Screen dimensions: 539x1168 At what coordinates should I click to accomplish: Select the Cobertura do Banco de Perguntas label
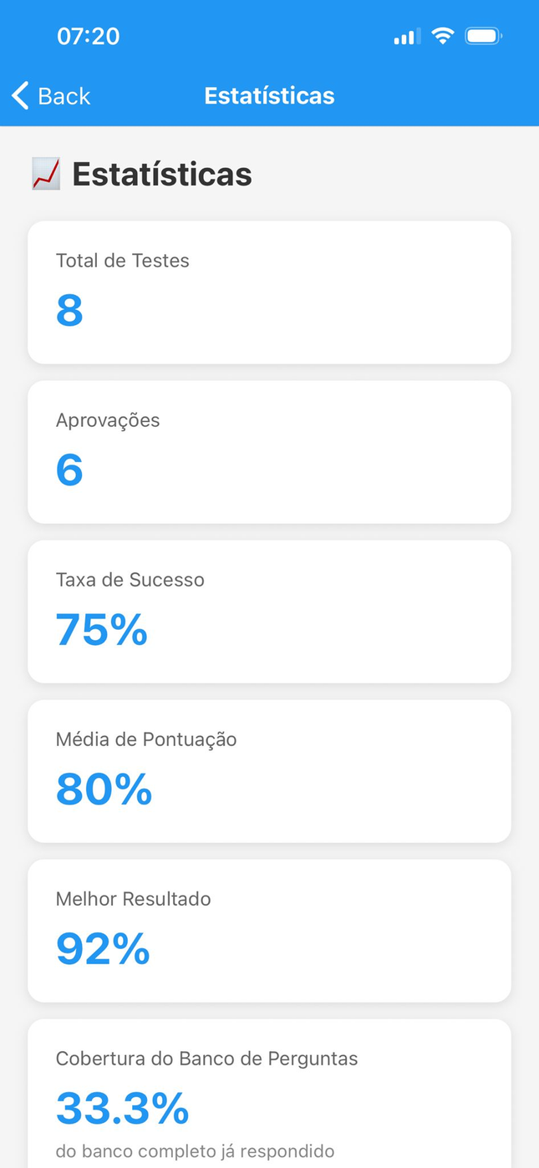click(206, 1059)
